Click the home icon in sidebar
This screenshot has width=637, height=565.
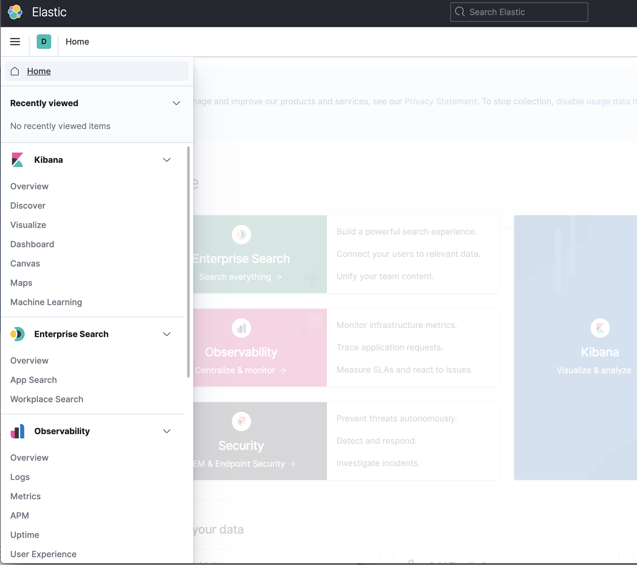(x=15, y=71)
